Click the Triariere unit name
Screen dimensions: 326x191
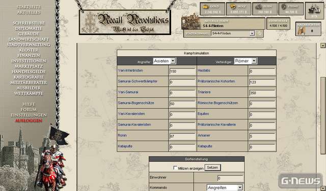(x=204, y=92)
